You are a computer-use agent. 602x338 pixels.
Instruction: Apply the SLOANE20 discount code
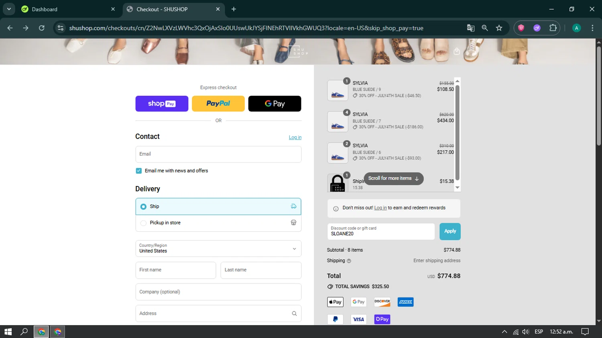pos(450,231)
